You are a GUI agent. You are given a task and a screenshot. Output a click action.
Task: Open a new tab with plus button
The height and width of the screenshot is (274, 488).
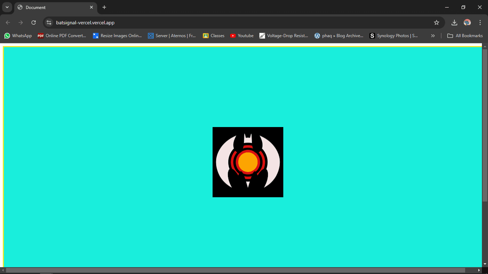[104, 7]
